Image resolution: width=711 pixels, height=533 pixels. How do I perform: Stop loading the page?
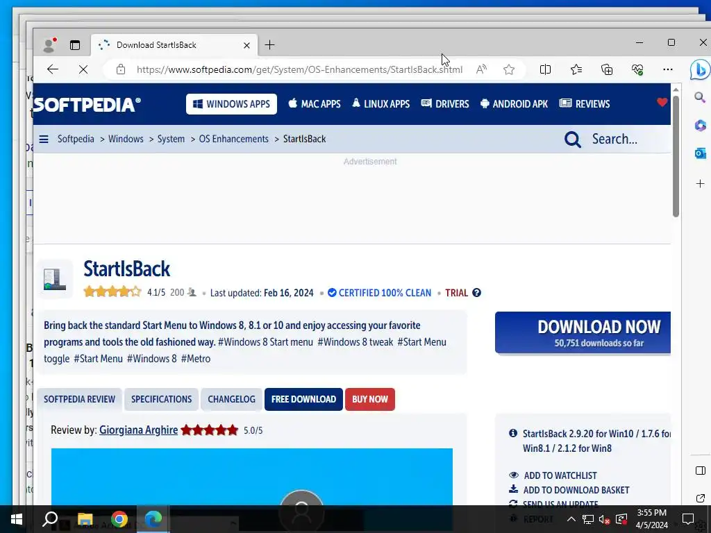click(83, 69)
